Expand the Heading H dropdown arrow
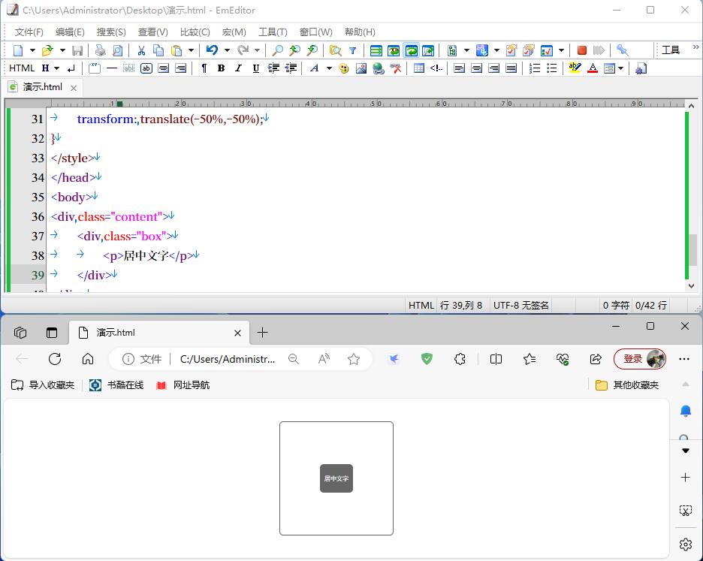This screenshot has width=703, height=561. pos(56,68)
